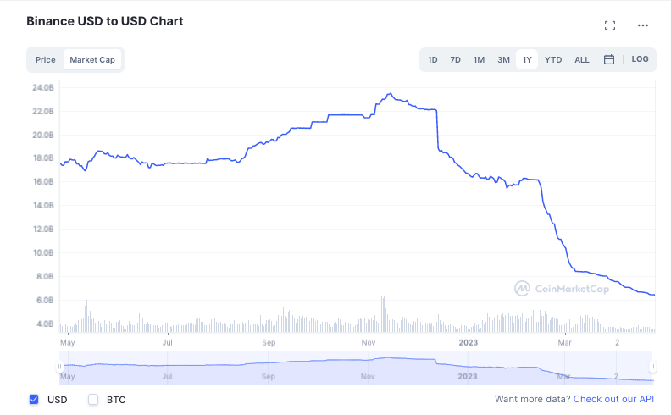Select the 1Y time range
The image size is (671, 415).
(527, 60)
